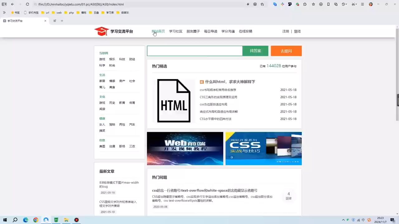Click the search input box
This screenshot has width=399, height=224.
coord(195,51)
